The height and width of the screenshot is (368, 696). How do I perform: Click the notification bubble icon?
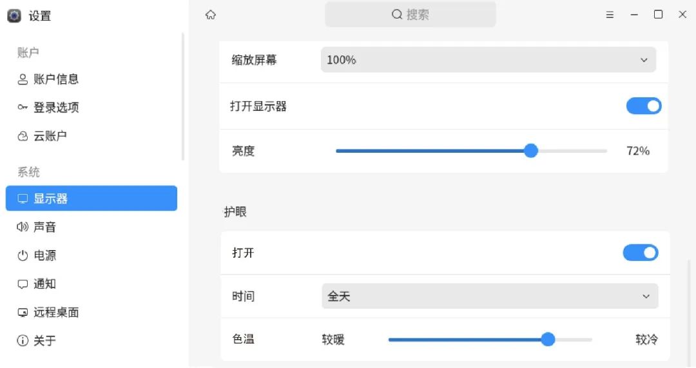coord(23,284)
